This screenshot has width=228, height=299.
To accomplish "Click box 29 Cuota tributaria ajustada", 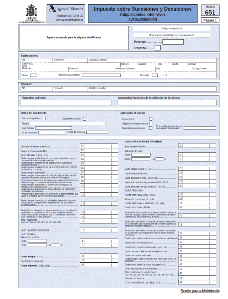I will coord(200,203).
